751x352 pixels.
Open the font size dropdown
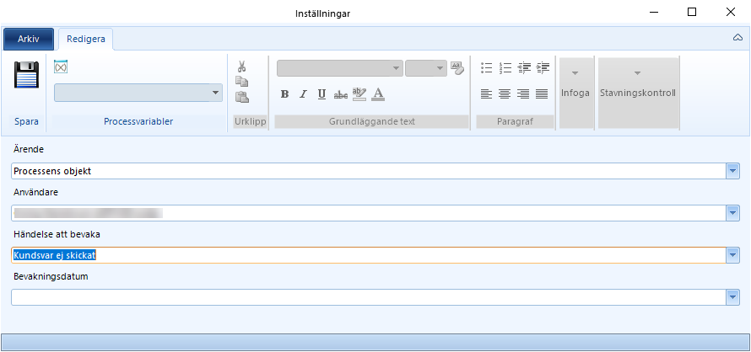pyautogui.click(x=440, y=68)
